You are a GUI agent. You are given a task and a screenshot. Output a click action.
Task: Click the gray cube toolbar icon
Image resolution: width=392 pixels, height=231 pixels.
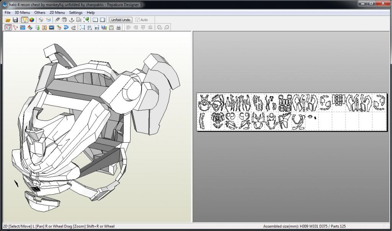point(41,20)
